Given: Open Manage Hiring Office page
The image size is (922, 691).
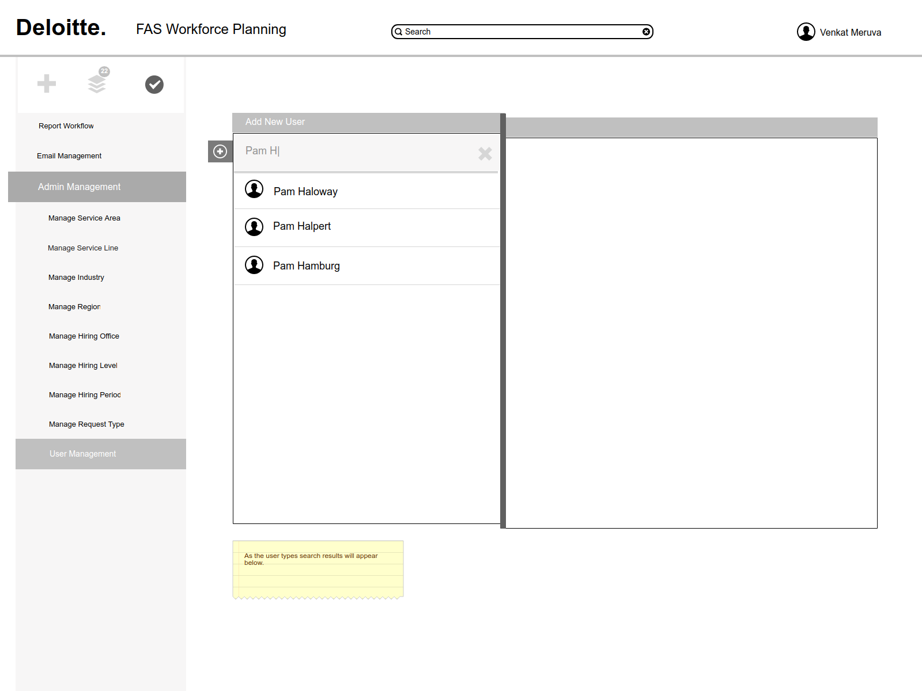Looking at the screenshot, I should [84, 336].
